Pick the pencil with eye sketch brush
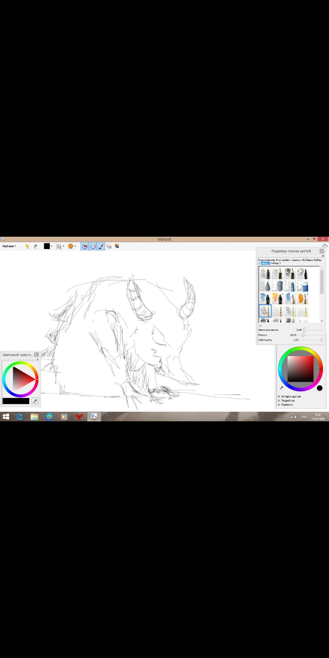329x658 pixels. click(x=290, y=273)
